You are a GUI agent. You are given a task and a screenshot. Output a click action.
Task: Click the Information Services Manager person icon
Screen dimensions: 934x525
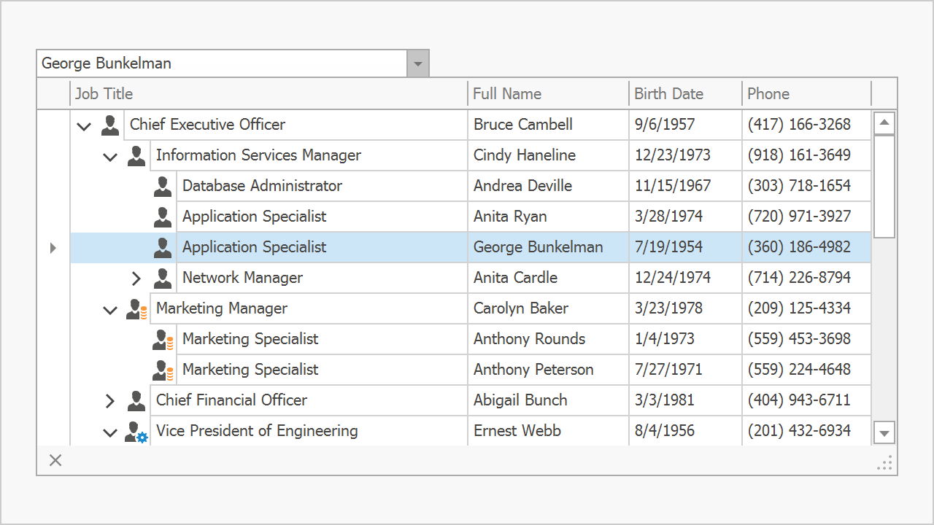[136, 155]
